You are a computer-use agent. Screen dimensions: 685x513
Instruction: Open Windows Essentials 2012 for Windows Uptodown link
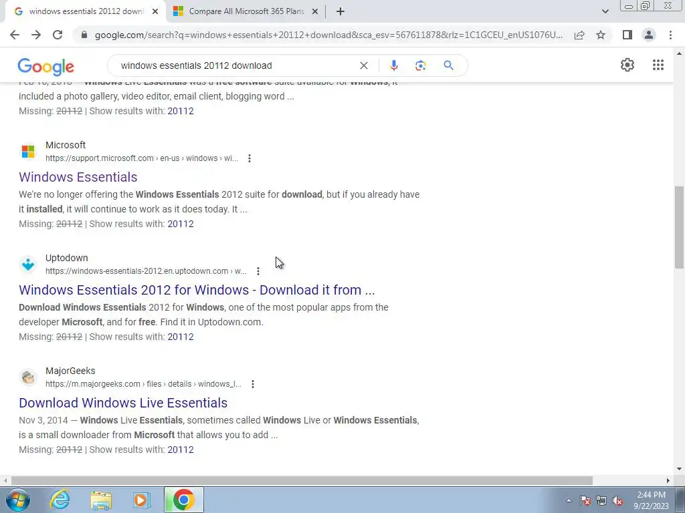[197, 290]
